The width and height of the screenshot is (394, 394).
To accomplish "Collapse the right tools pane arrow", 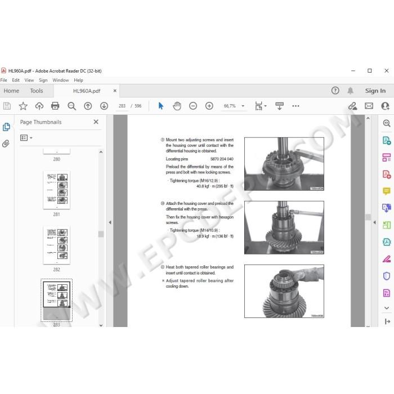I will (387, 321).
